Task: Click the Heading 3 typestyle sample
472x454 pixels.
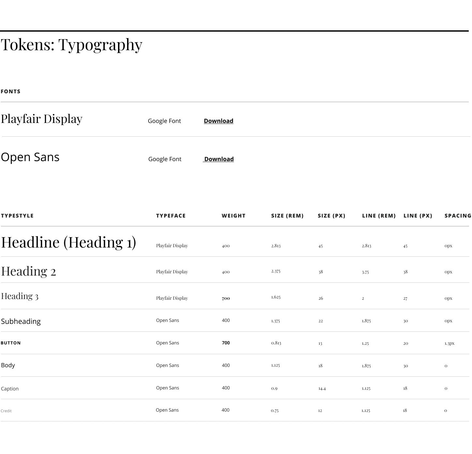Action: tap(20, 296)
